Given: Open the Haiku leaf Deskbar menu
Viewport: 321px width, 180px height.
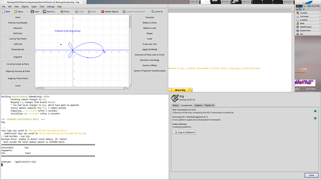Looking at the screenshot, I should [308, 2].
